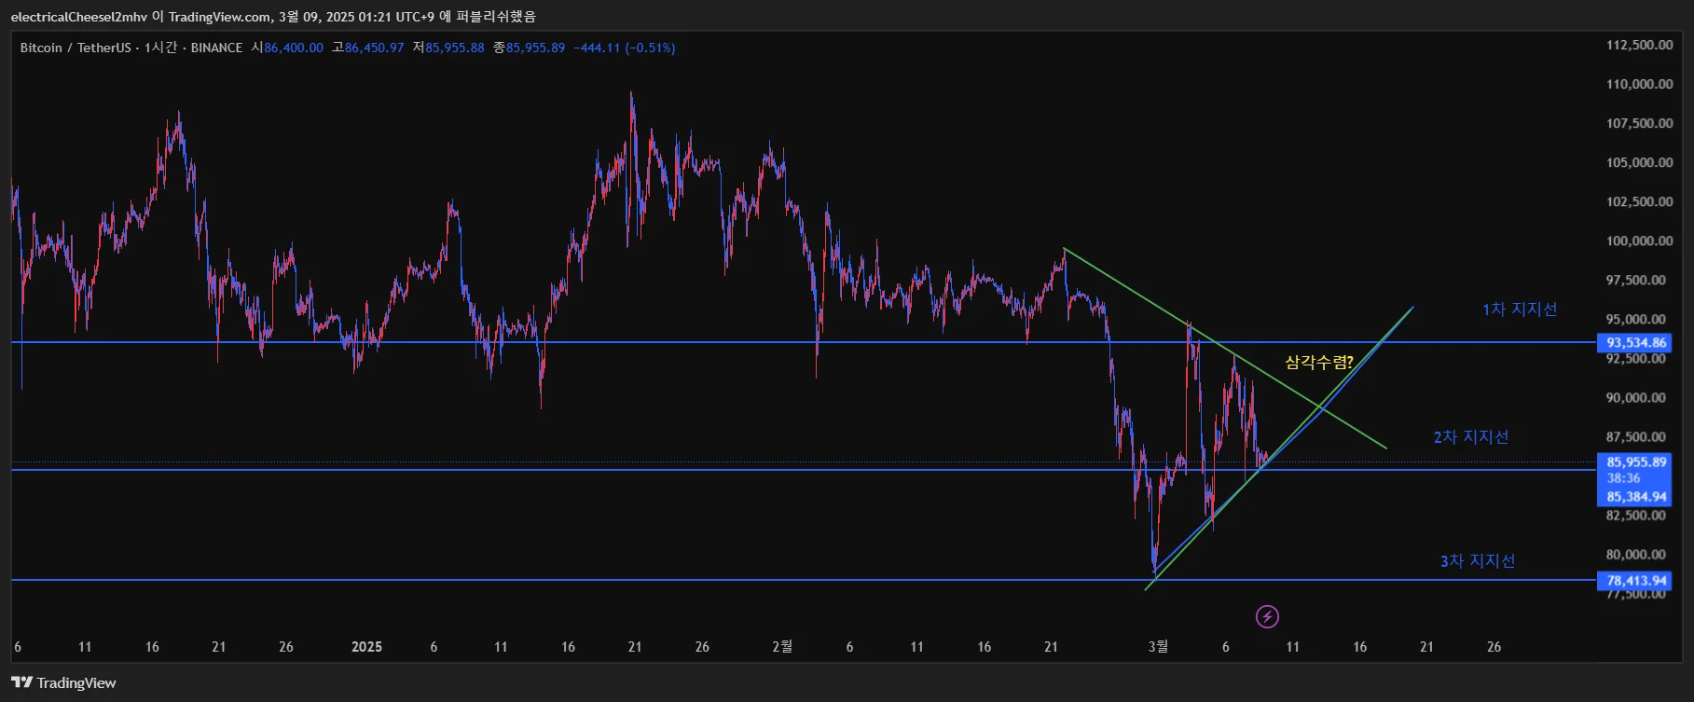Click the 87,500.00 price axis label
This screenshot has height=702, width=1694.
click(1636, 436)
